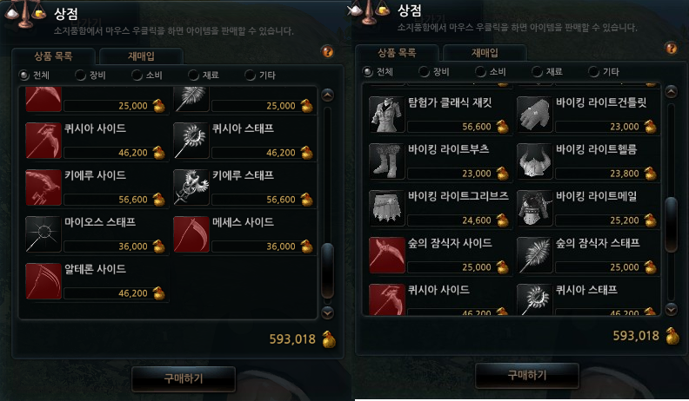Select the 소비 filter in right shop window
The image size is (689, 401).
pos(491,71)
